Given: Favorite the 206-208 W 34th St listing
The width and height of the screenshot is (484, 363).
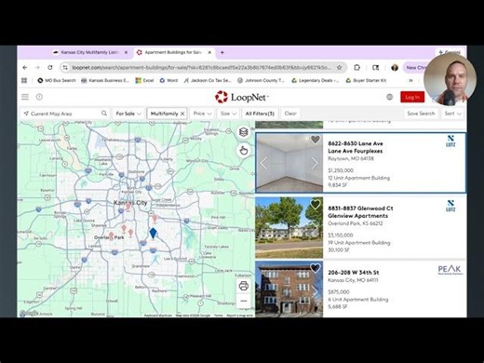Looking at the screenshot, I should tap(316, 267).
